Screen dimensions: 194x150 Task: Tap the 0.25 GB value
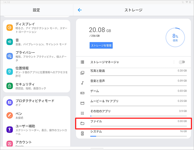[x=182, y=101]
